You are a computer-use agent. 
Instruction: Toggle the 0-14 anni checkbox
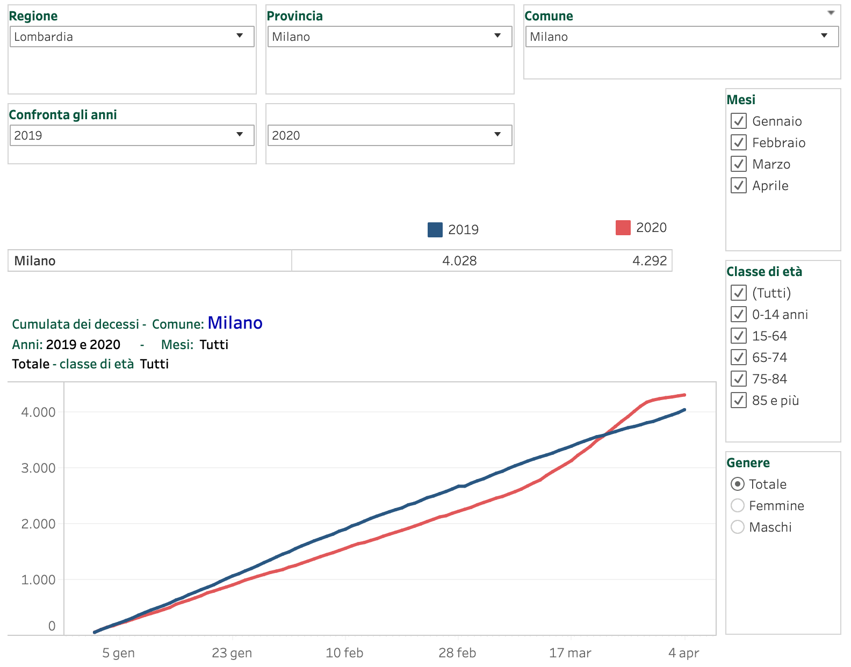(x=739, y=314)
